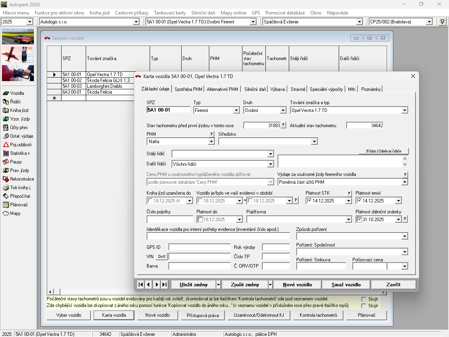Go to the last vehicle record
The height and width of the screenshot is (337, 449).
click(x=164, y=285)
